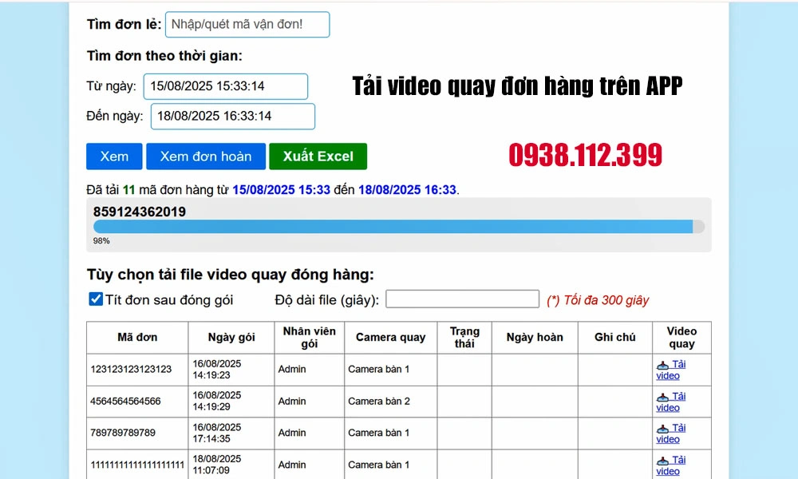Click the 'Từ ngày' date input

[226, 86]
